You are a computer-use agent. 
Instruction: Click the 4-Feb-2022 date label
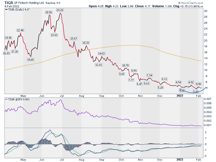point(12,6)
